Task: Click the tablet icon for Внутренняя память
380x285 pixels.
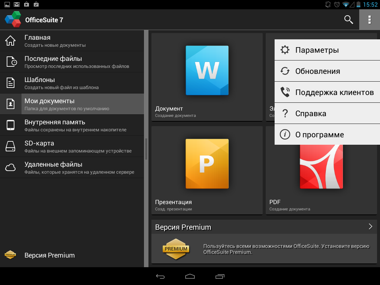Action: tap(10, 125)
